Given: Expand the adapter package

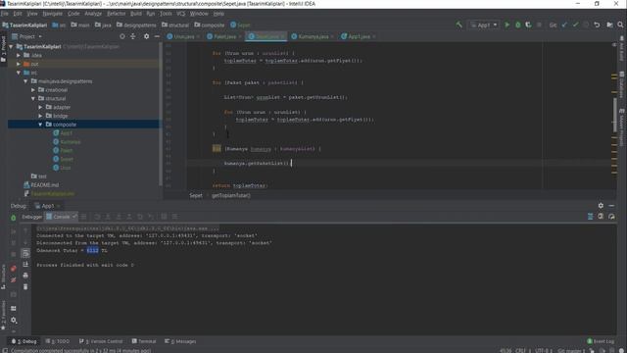Looking at the screenshot, I should click(x=40, y=107).
